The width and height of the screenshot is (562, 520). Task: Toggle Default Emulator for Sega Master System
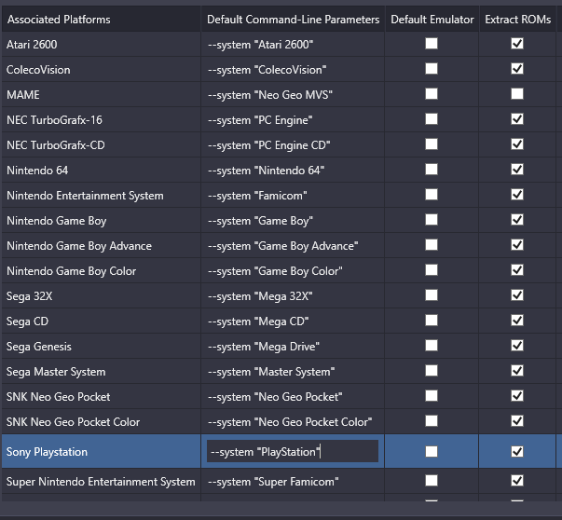coord(432,371)
